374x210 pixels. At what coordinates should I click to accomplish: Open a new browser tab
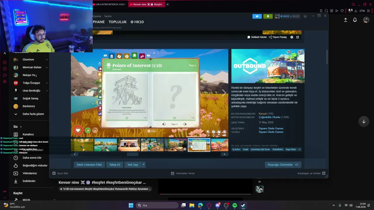pos(167,4)
